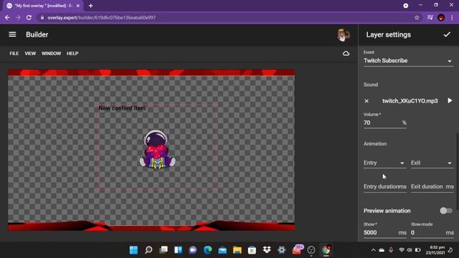Click the recording indicator in the title bar
The width and height of the screenshot is (459, 258).
pos(405,6)
